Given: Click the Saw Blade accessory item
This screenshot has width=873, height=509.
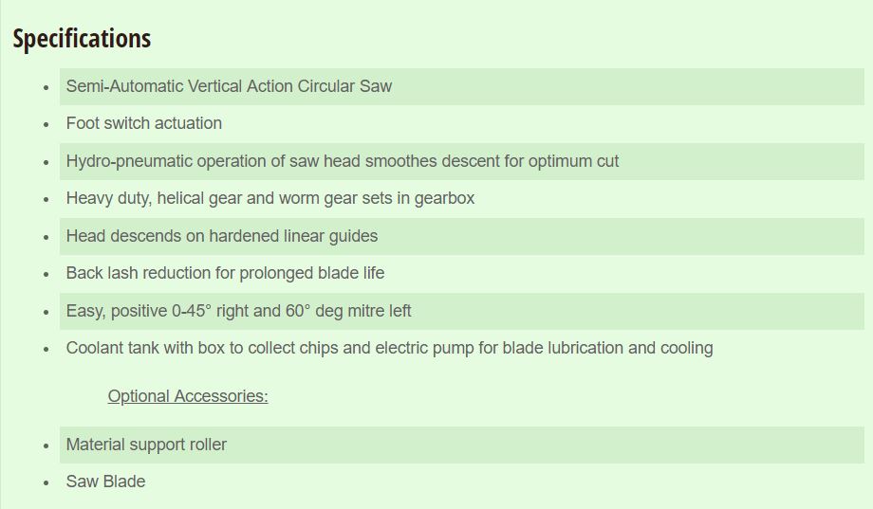Looking at the screenshot, I should coord(105,482).
